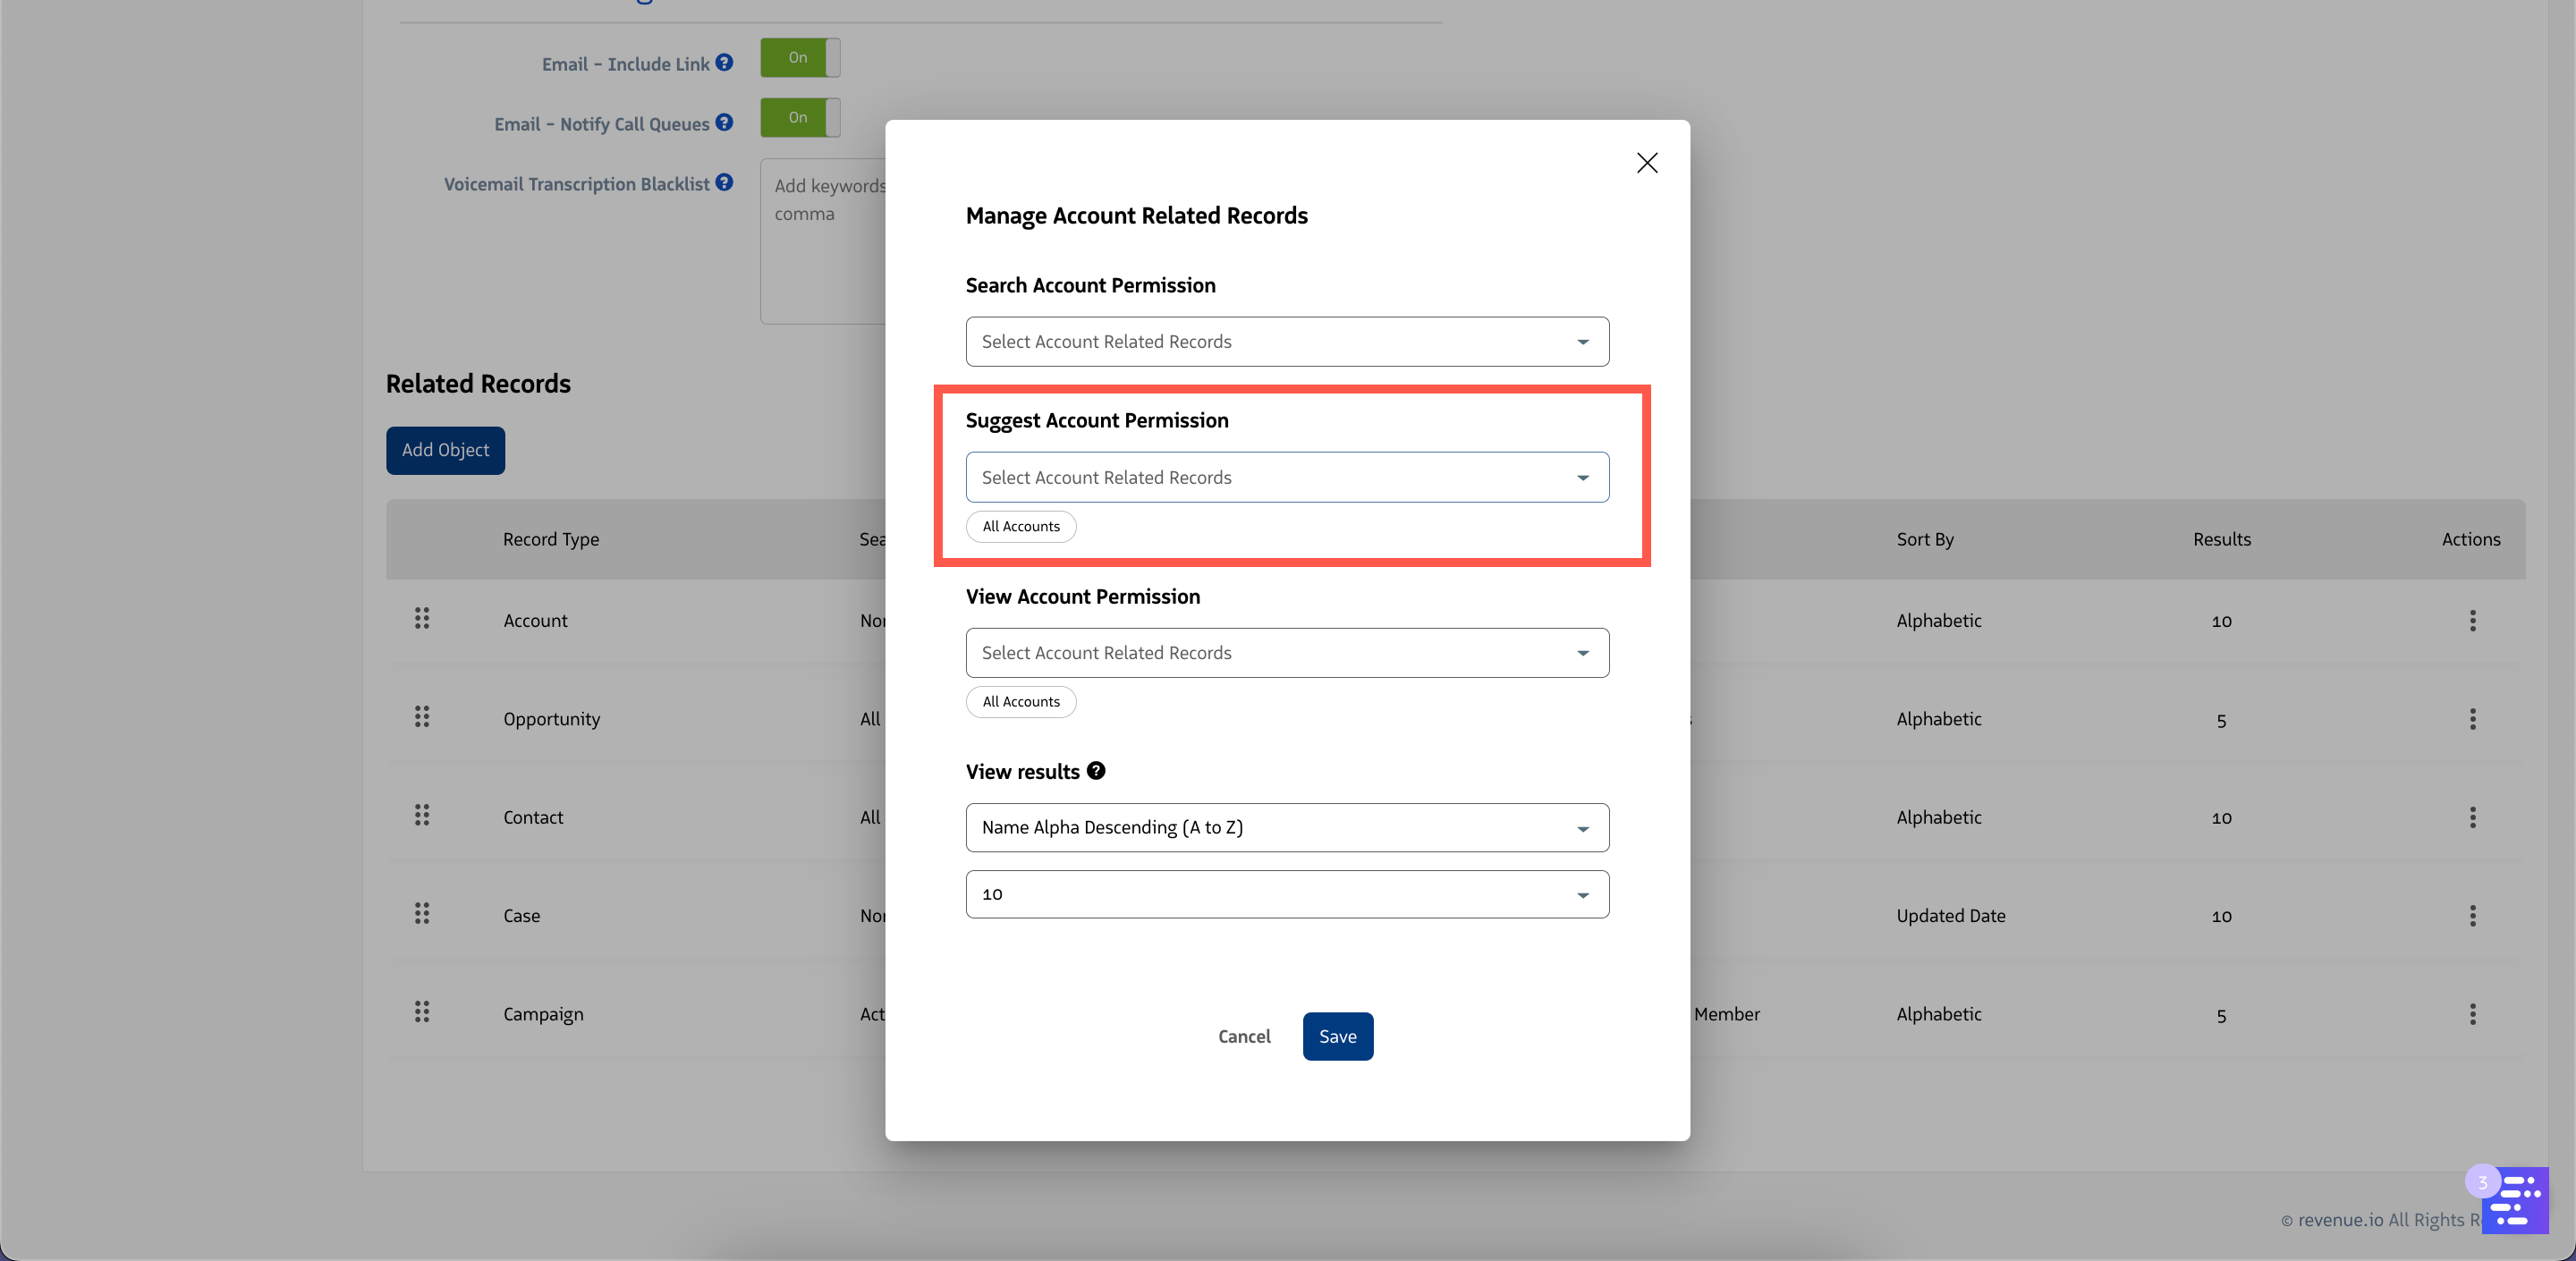This screenshot has width=2576, height=1261.
Task: Open View Account Permission dropdown
Action: (x=1287, y=653)
